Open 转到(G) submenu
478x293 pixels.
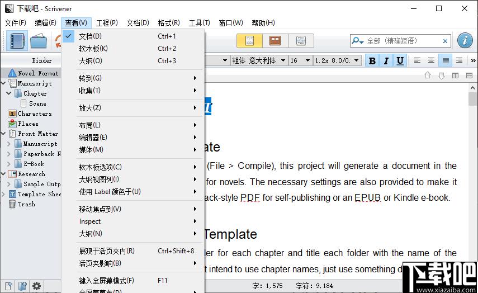pos(133,78)
